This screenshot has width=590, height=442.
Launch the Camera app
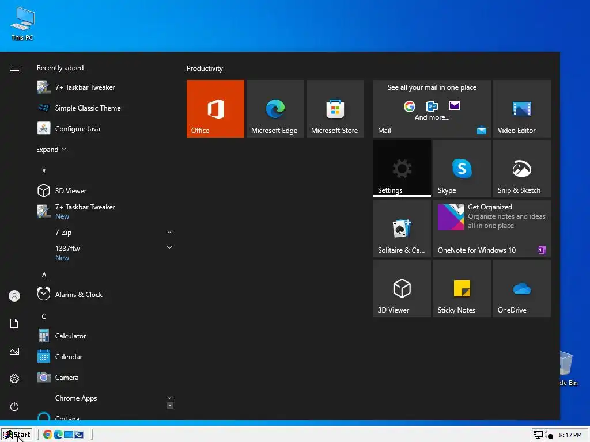pyautogui.click(x=105, y=377)
